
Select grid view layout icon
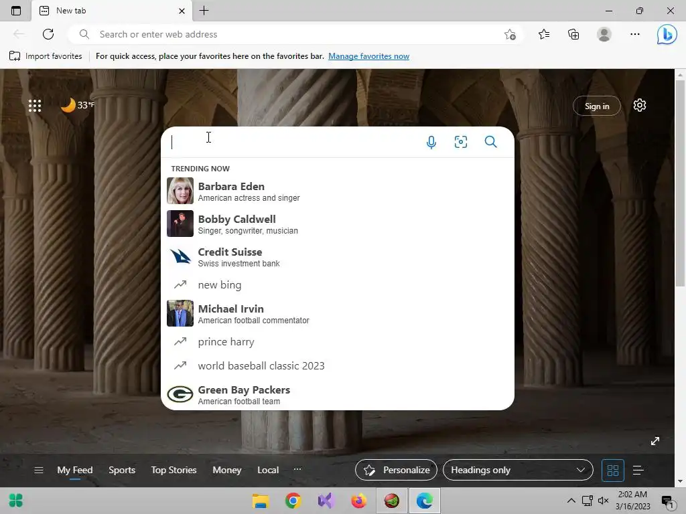coord(612,470)
